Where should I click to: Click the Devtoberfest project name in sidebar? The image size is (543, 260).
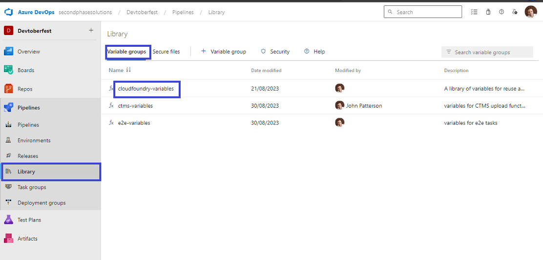click(34, 31)
